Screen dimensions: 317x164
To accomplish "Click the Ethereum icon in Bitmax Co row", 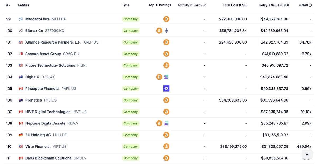I will click(x=166, y=31).
